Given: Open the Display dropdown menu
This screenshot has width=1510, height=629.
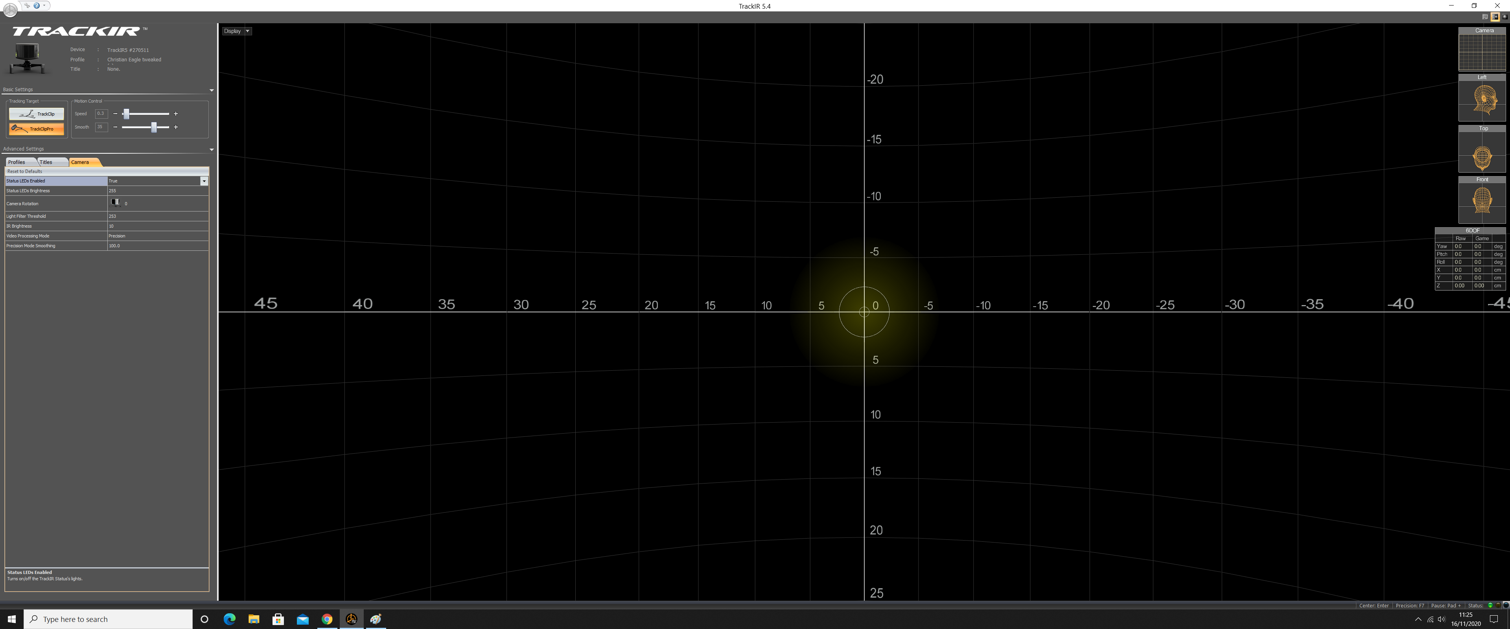Looking at the screenshot, I should pos(237,31).
